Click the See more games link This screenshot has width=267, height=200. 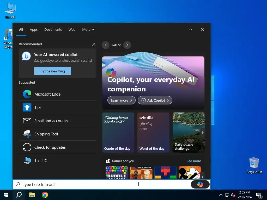click(194, 161)
